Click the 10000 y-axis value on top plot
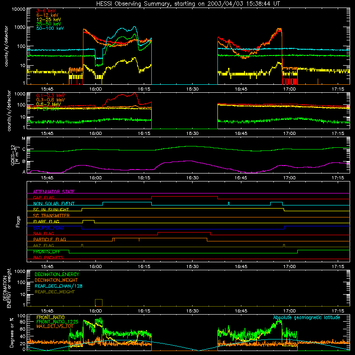 [19, 9]
